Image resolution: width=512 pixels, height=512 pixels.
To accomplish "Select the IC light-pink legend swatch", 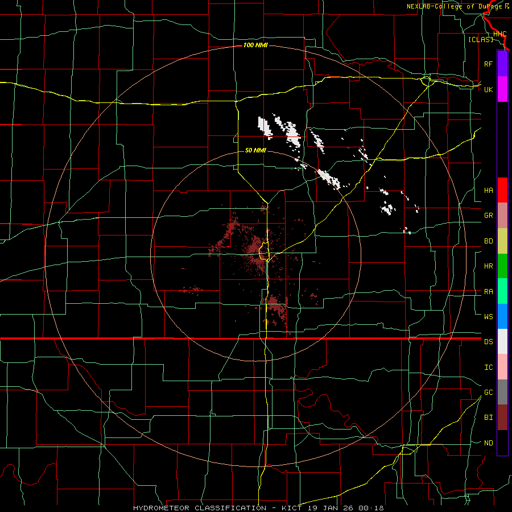I will (x=502, y=367).
